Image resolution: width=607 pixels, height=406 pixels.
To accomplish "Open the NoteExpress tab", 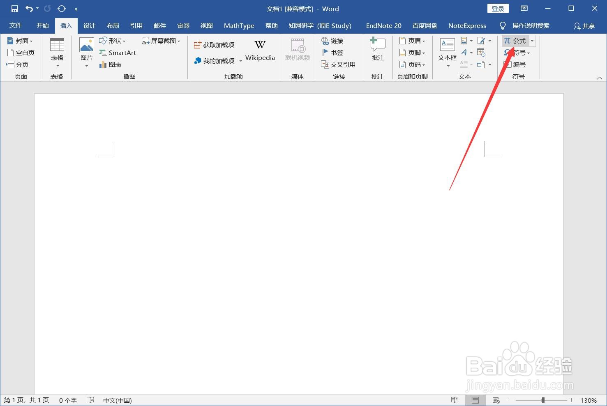I will tap(467, 25).
